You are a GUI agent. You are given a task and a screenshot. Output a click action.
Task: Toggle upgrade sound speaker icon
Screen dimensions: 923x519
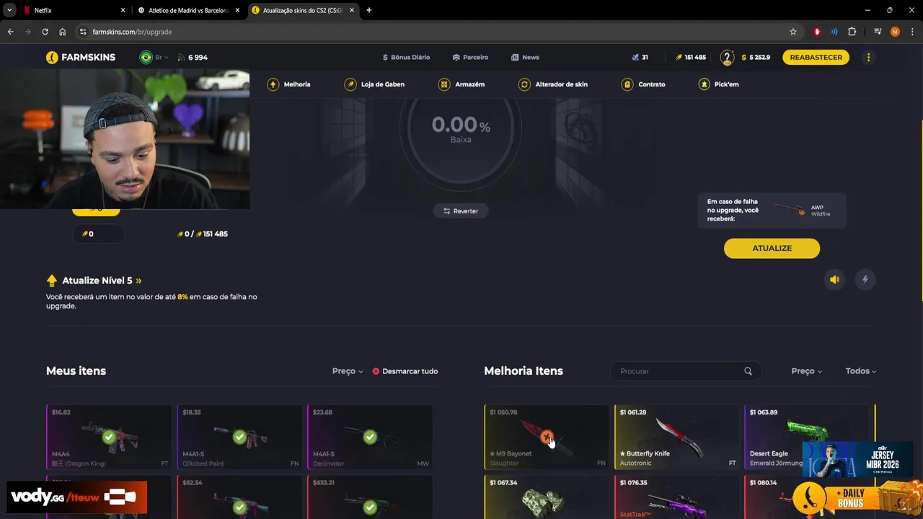835,280
